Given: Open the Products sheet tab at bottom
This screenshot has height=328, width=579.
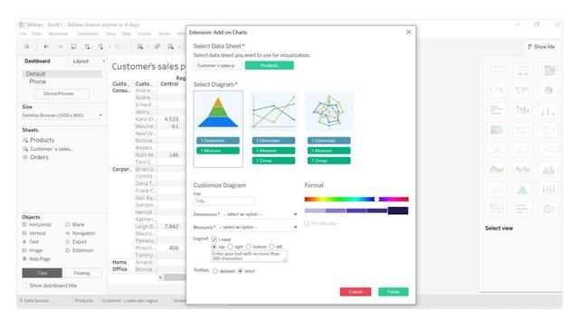Looking at the screenshot, I should (84, 301).
